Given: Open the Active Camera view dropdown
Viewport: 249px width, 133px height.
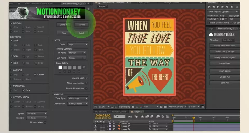Looking at the screenshot, I should click(177, 107).
